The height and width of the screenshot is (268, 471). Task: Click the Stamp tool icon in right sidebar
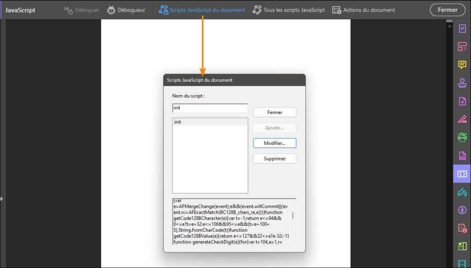[x=462, y=83]
